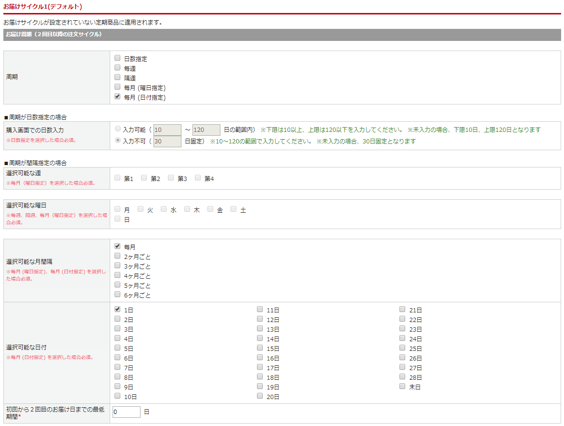This screenshot has width=564, height=426.
Task: Select the 3ヶ月ごと interval checkbox
Action: point(117,266)
